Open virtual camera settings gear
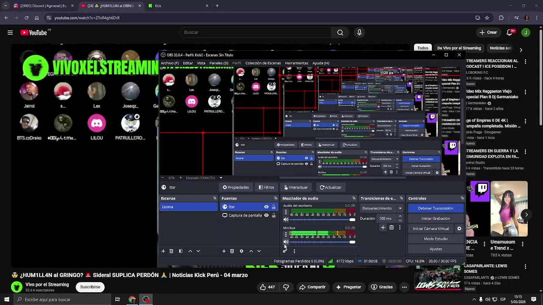Viewport: 543px width, 305px height. click(459, 229)
